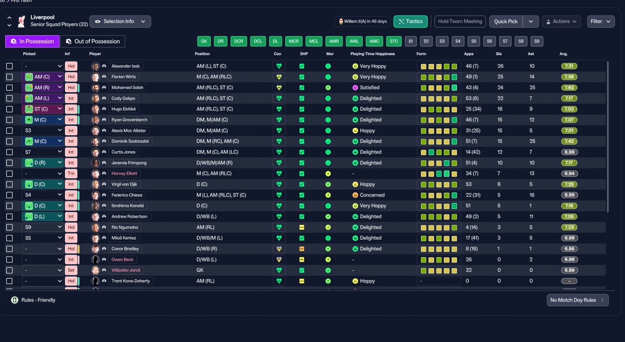Open the No Match Day Rules button
The height and width of the screenshot is (342, 625).
578,300
